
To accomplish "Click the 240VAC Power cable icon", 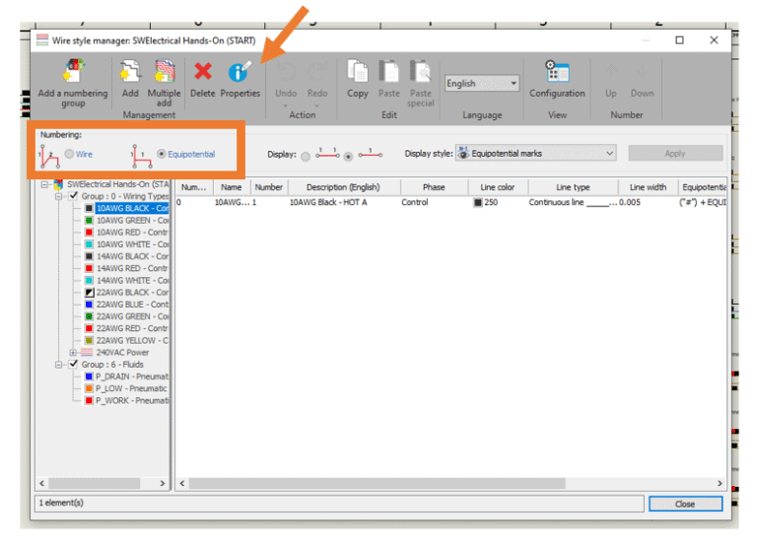I will pos(87,352).
